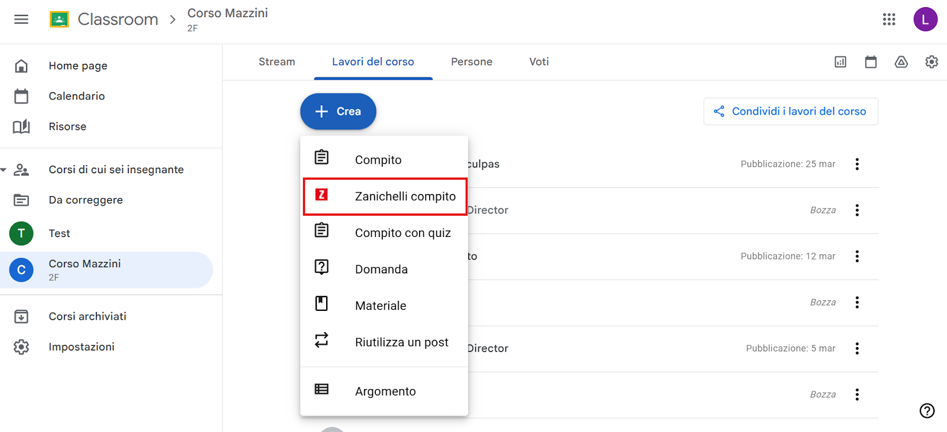Screen dimensions: 947x432
Task: Open the course Drive folder icon
Action: [x=901, y=62]
